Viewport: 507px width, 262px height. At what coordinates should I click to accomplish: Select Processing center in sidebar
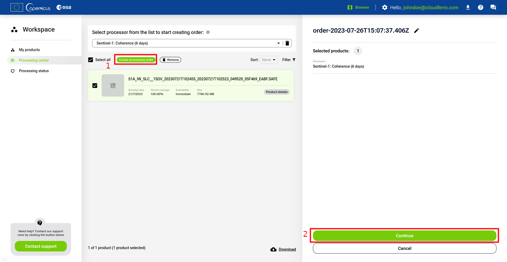[34, 60]
